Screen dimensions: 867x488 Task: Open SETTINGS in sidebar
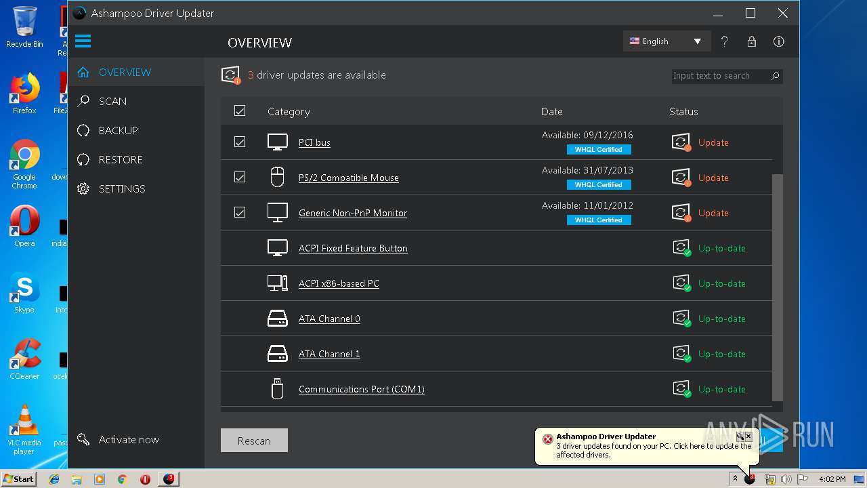tap(135, 188)
